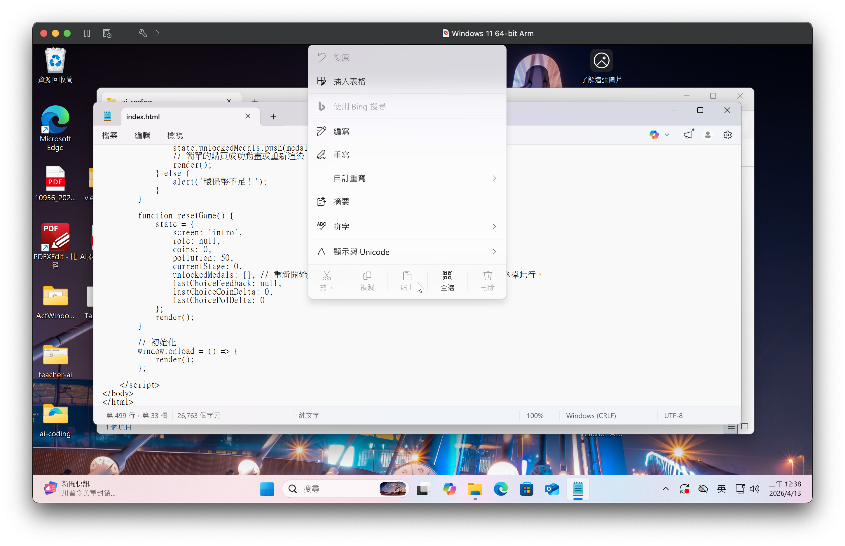Image resolution: width=845 pixels, height=546 pixels.
Task: Select the 10956_202... PDF file icon
Action: pos(55,183)
